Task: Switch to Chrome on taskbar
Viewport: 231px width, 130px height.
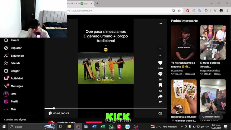Action: click(x=78, y=126)
